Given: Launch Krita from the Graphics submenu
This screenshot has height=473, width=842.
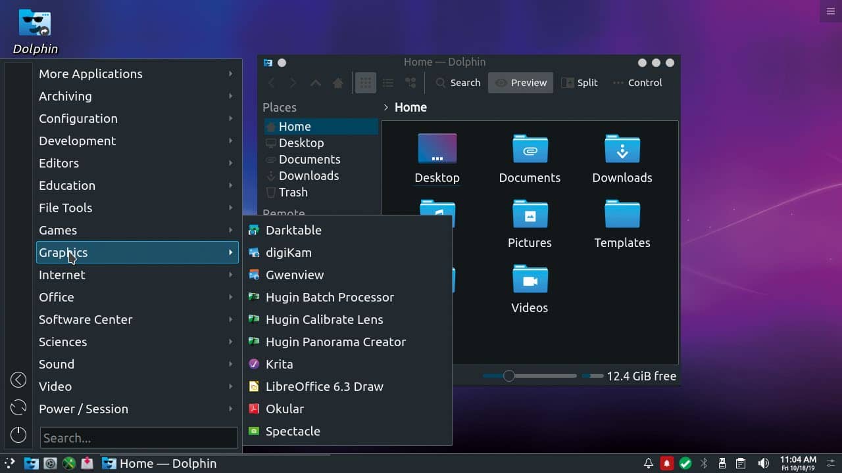Looking at the screenshot, I should [x=279, y=364].
